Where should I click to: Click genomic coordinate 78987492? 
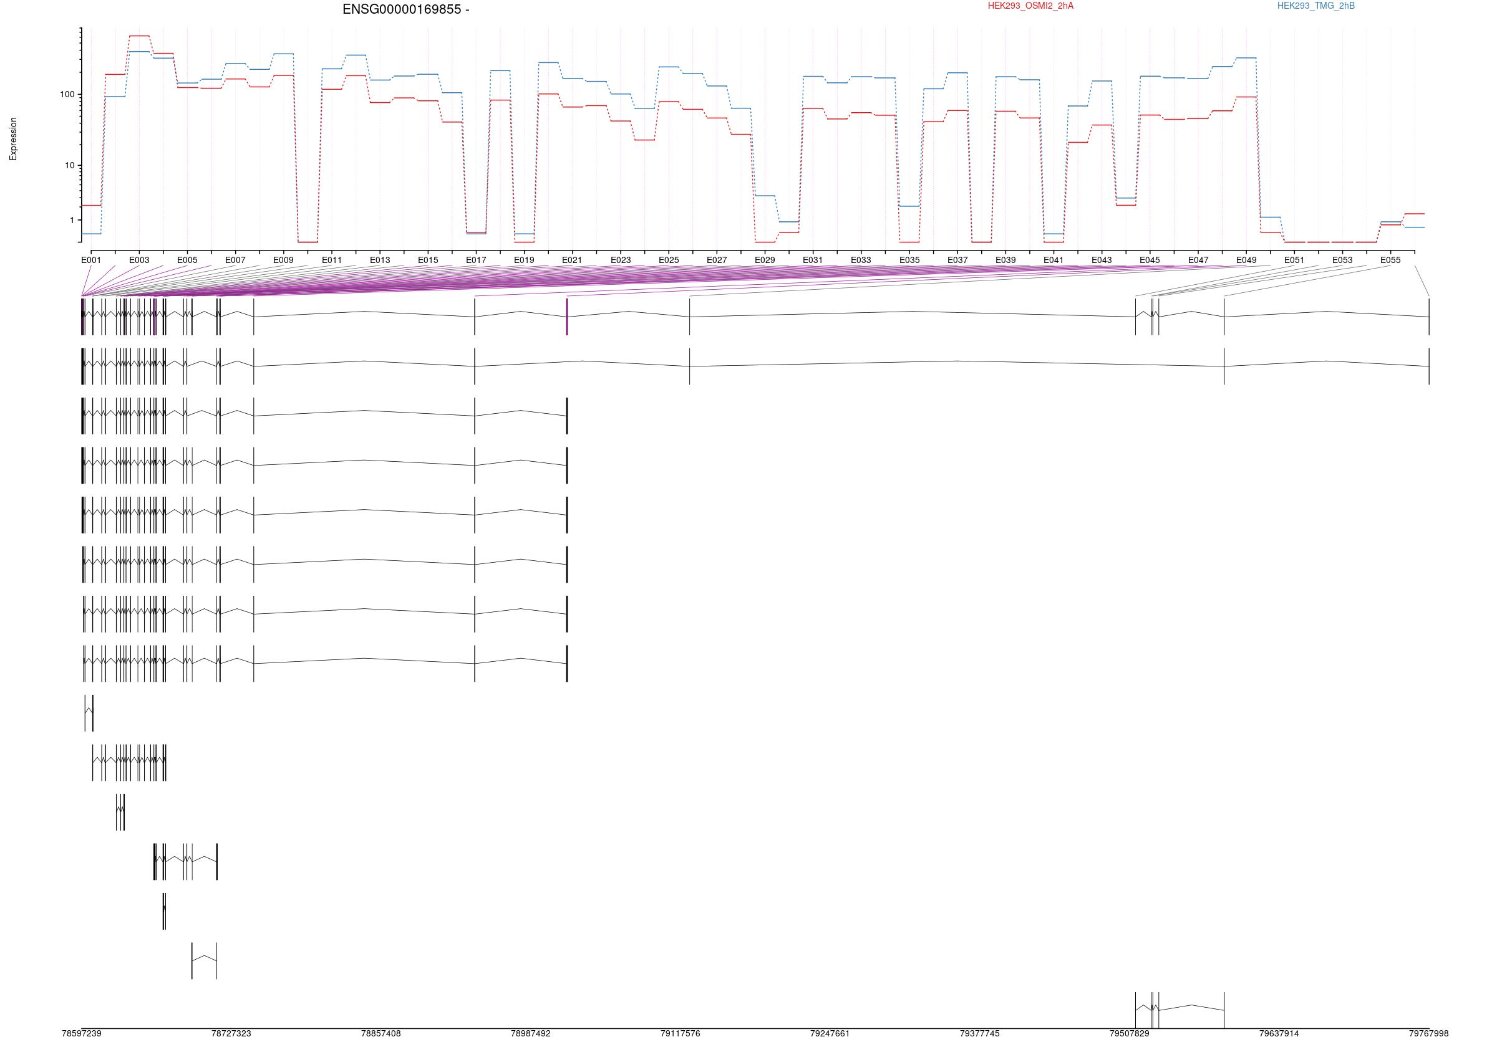531,1033
